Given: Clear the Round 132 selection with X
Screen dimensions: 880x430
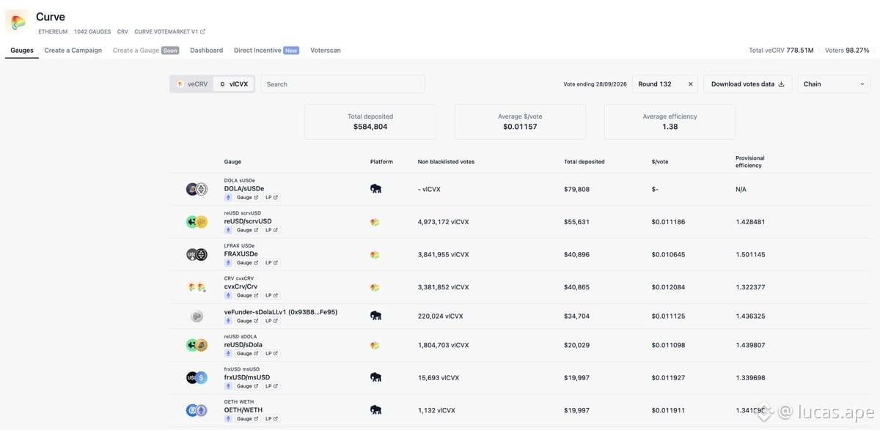Looking at the screenshot, I should click(x=690, y=84).
